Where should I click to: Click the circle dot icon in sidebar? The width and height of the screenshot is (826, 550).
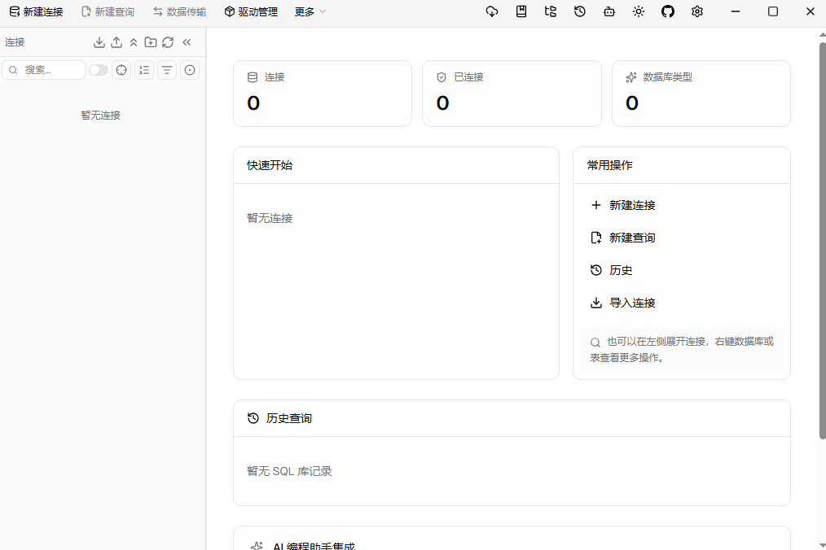[190, 70]
